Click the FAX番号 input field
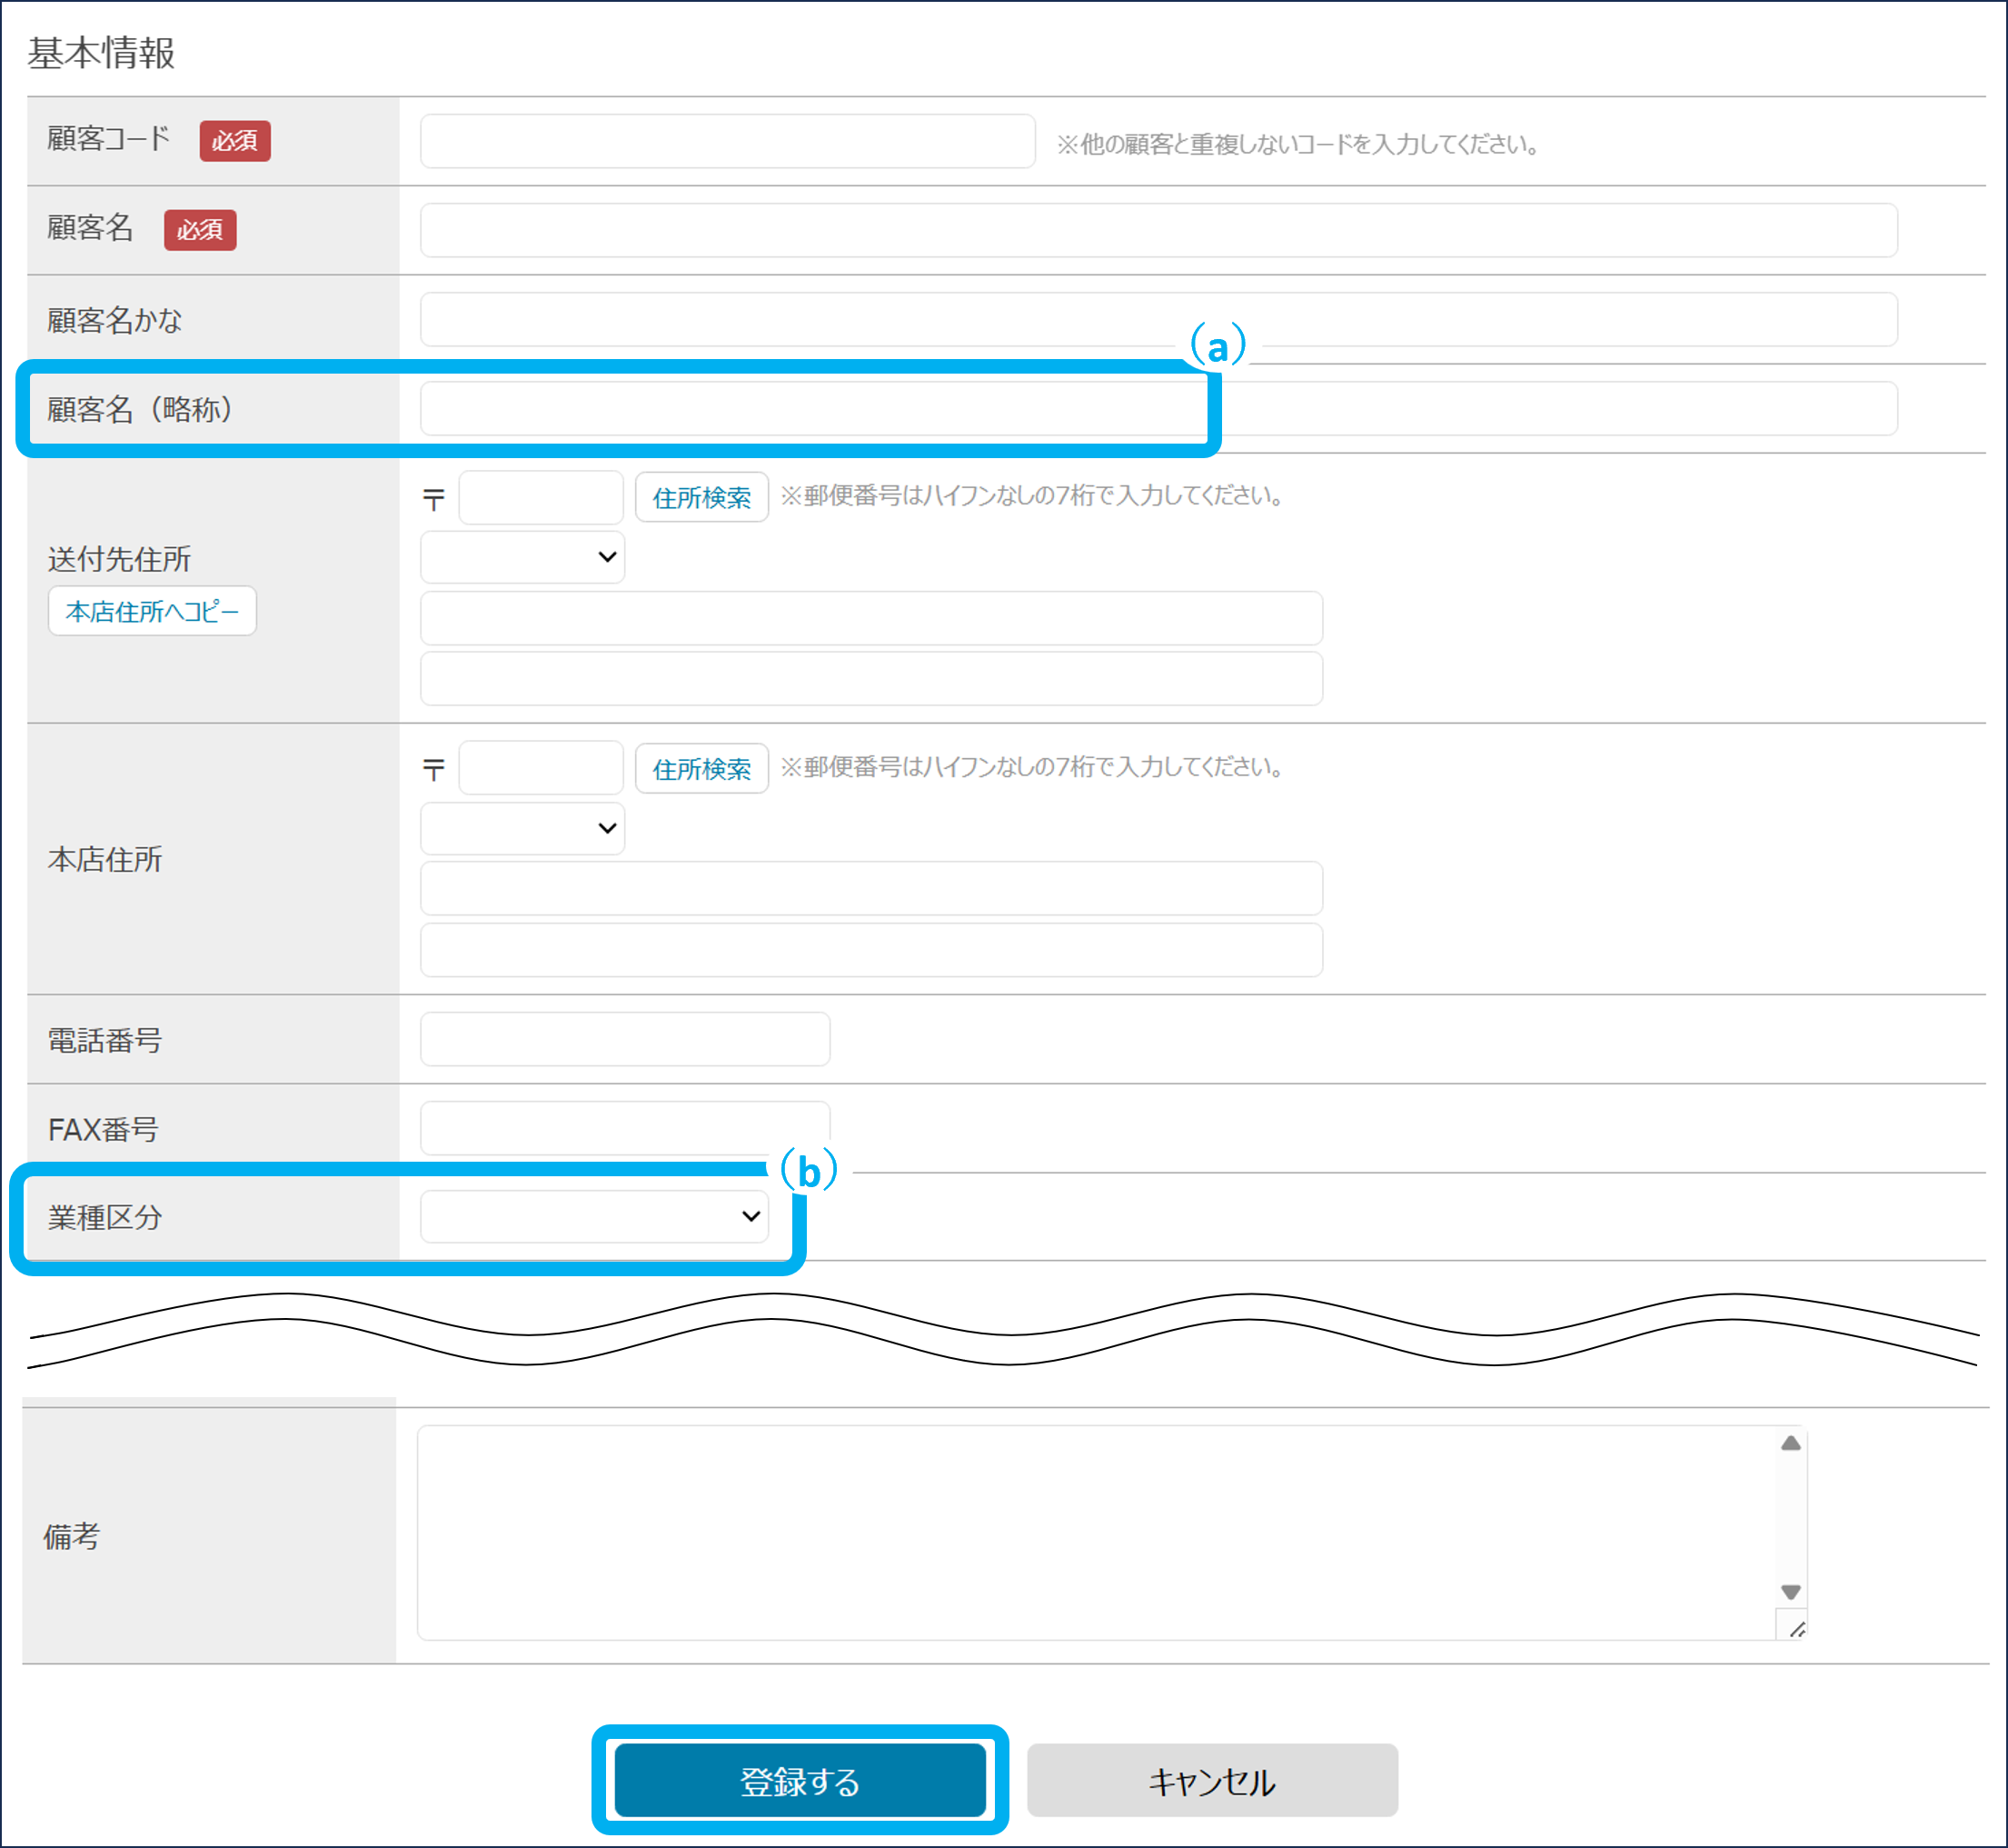 [625, 1128]
